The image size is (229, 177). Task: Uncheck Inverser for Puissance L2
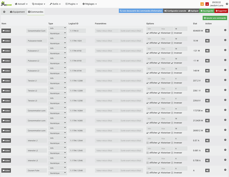click(172, 63)
